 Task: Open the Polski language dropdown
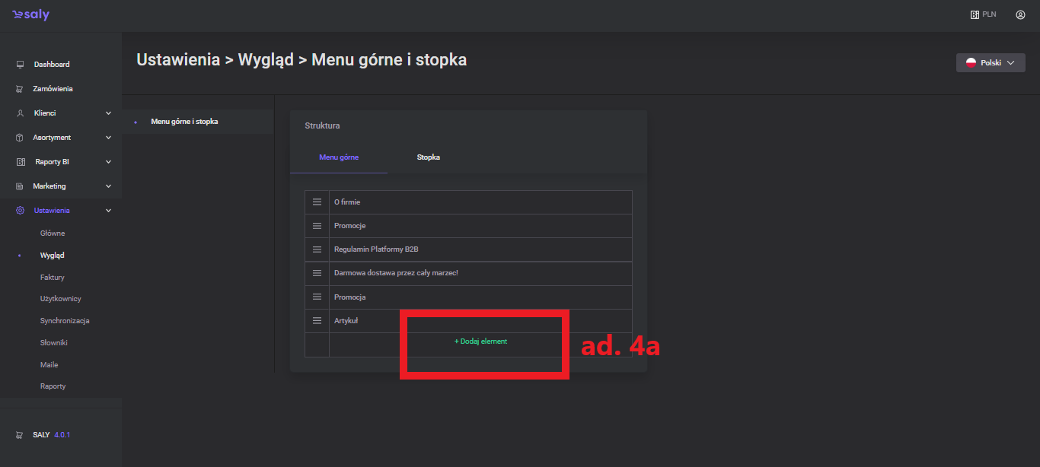coord(990,63)
